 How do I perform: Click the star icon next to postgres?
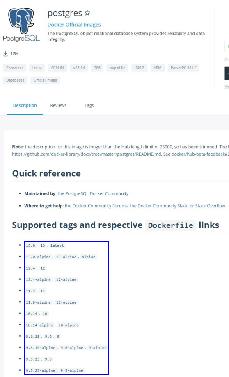[87, 13]
